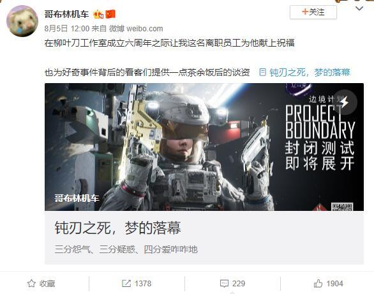Click the article document icon before link
The image size is (374, 294).
[262, 72]
